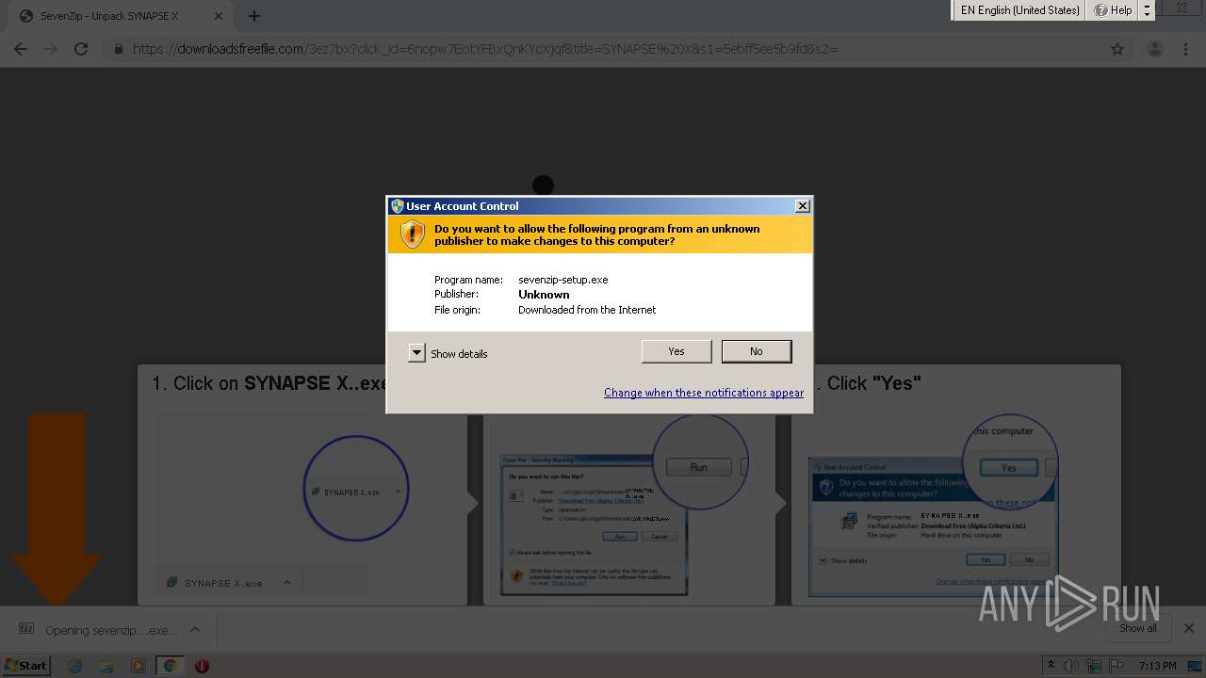
Task: Open 'Change when these notifications appear' link
Action: point(704,393)
